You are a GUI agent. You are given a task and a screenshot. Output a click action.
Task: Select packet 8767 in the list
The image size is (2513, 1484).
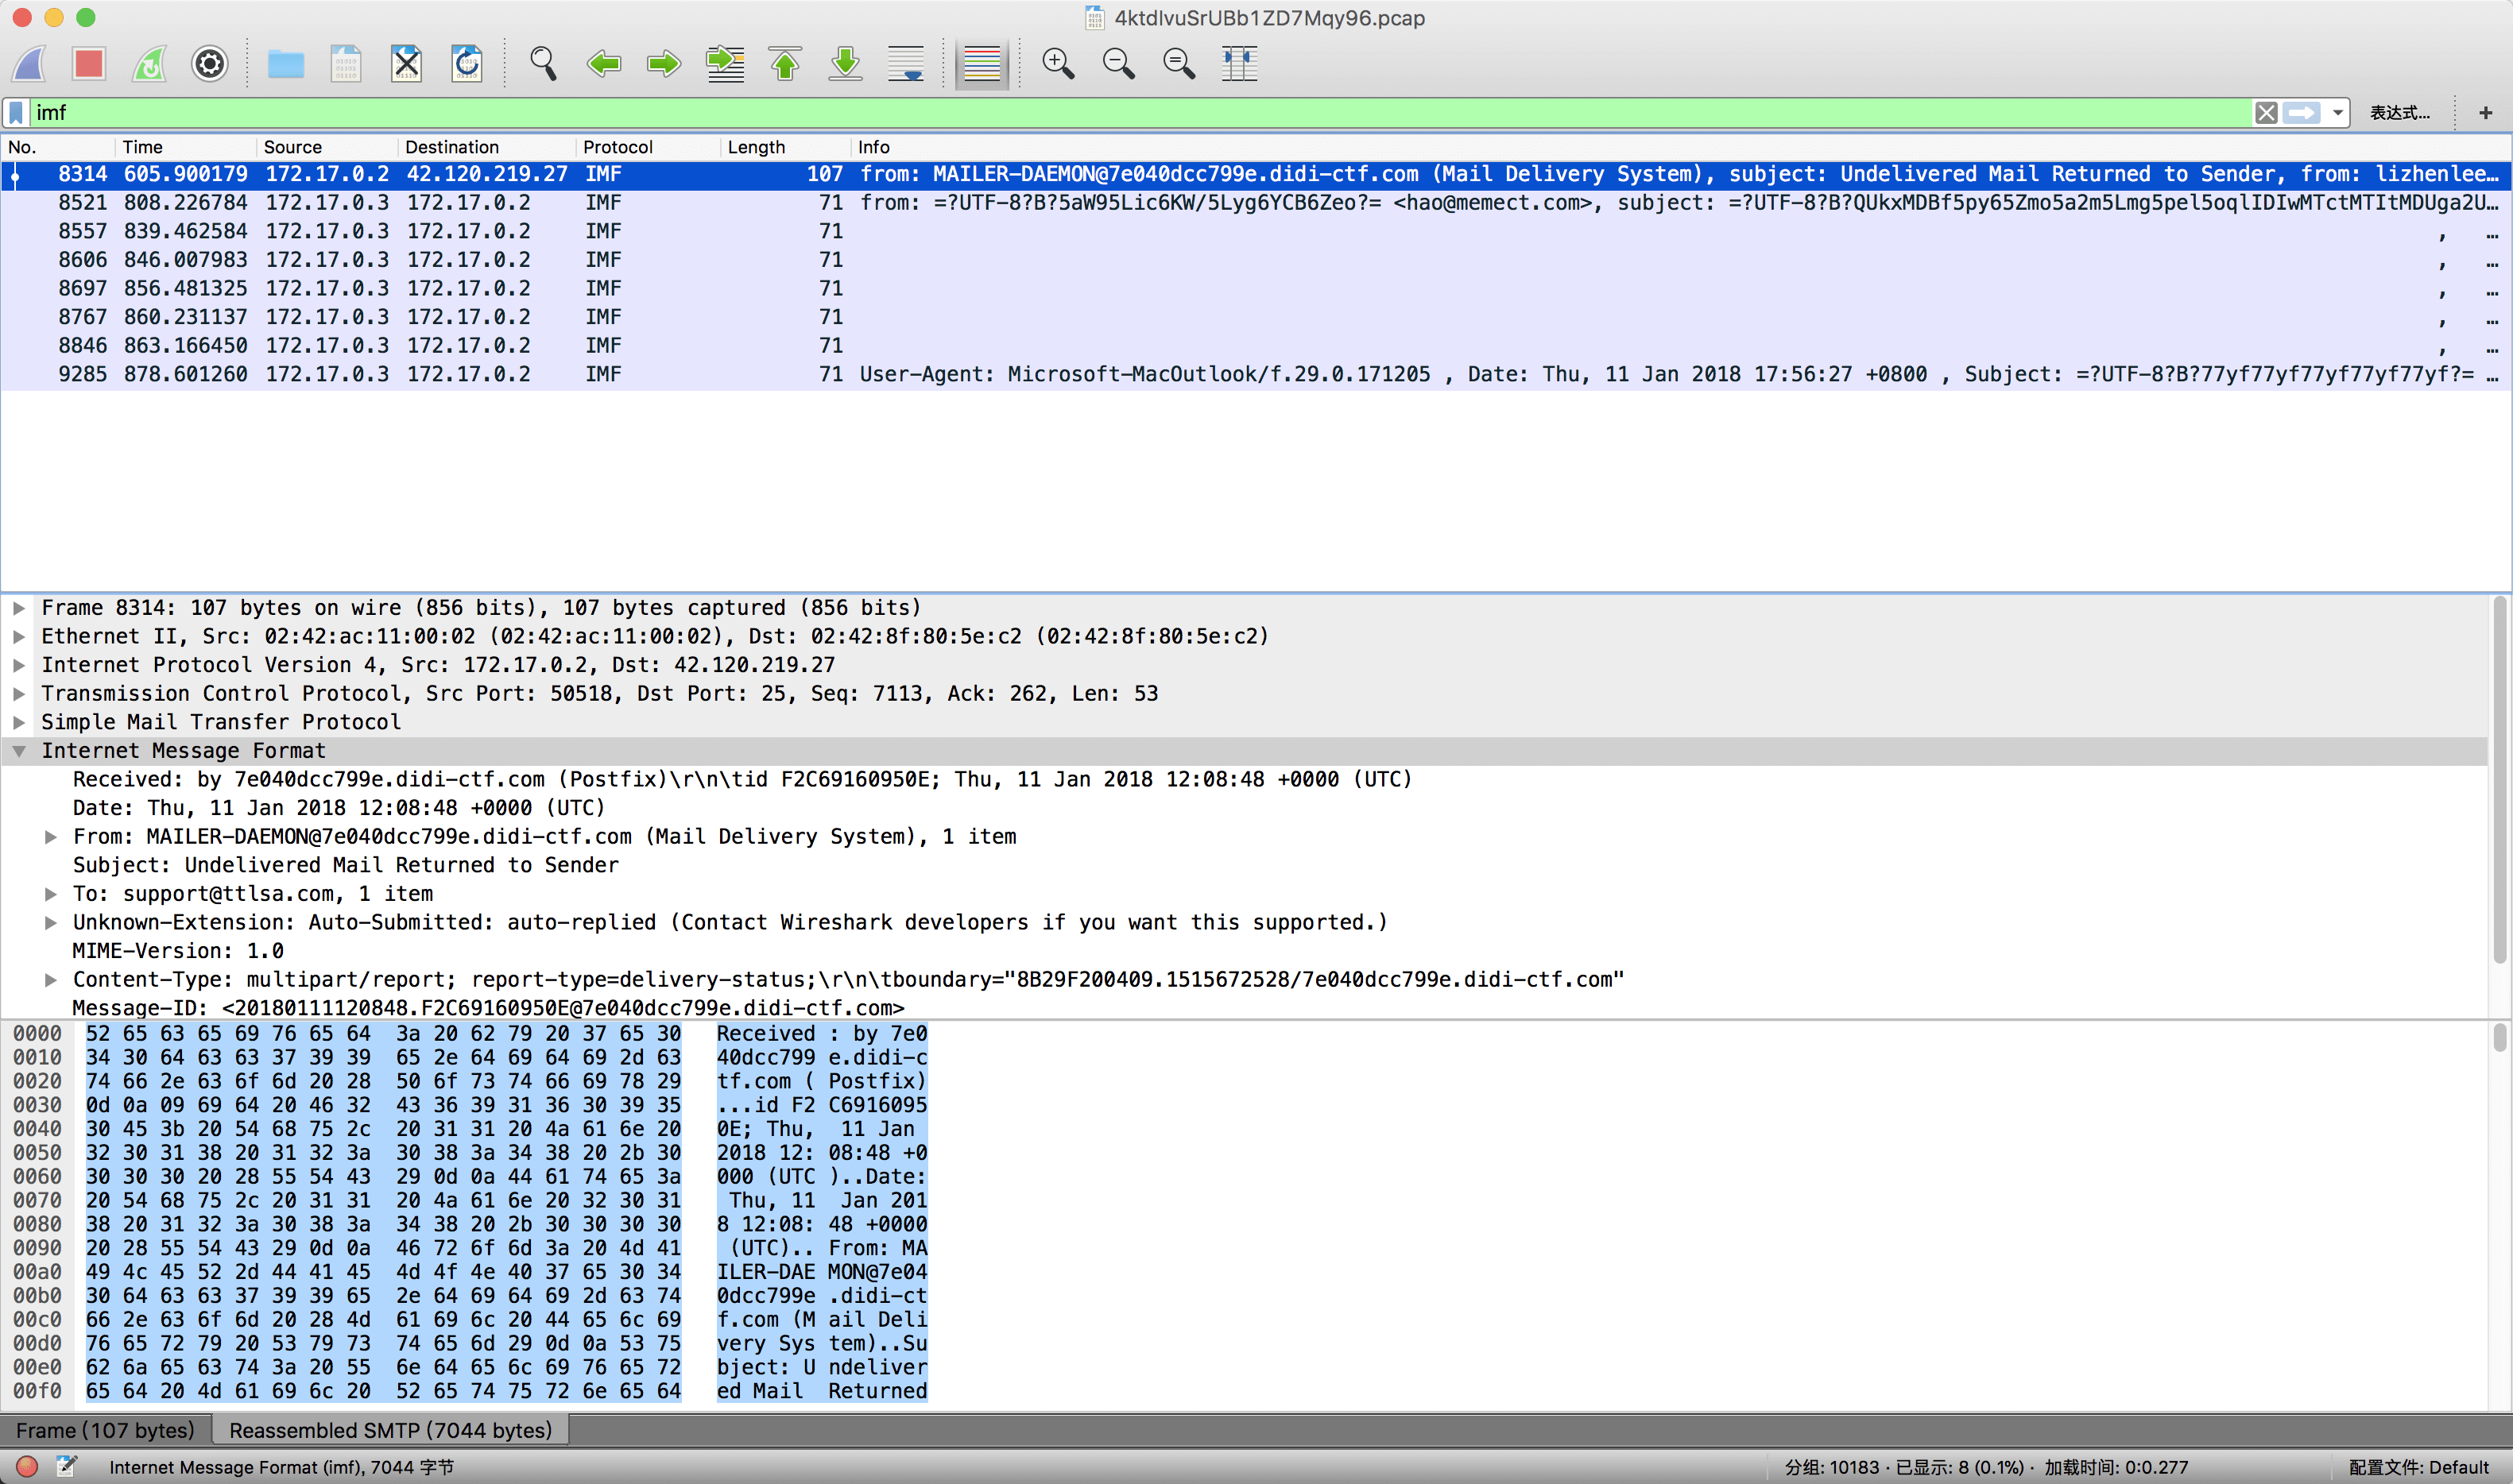pos(1256,317)
